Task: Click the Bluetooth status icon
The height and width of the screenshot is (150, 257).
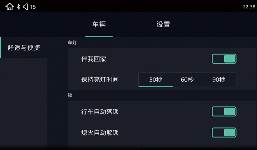Action: coord(19,7)
